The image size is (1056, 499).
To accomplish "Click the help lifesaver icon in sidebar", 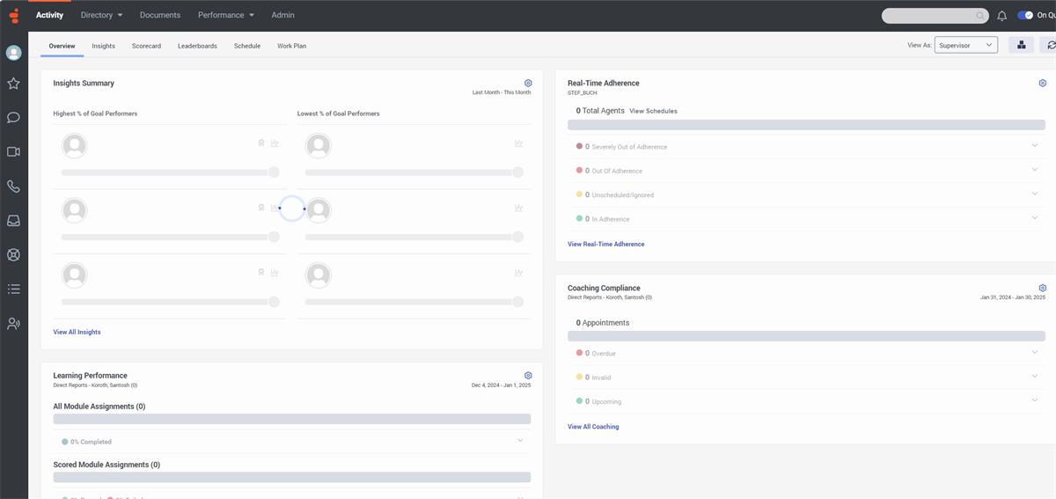I will pyautogui.click(x=13, y=255).
